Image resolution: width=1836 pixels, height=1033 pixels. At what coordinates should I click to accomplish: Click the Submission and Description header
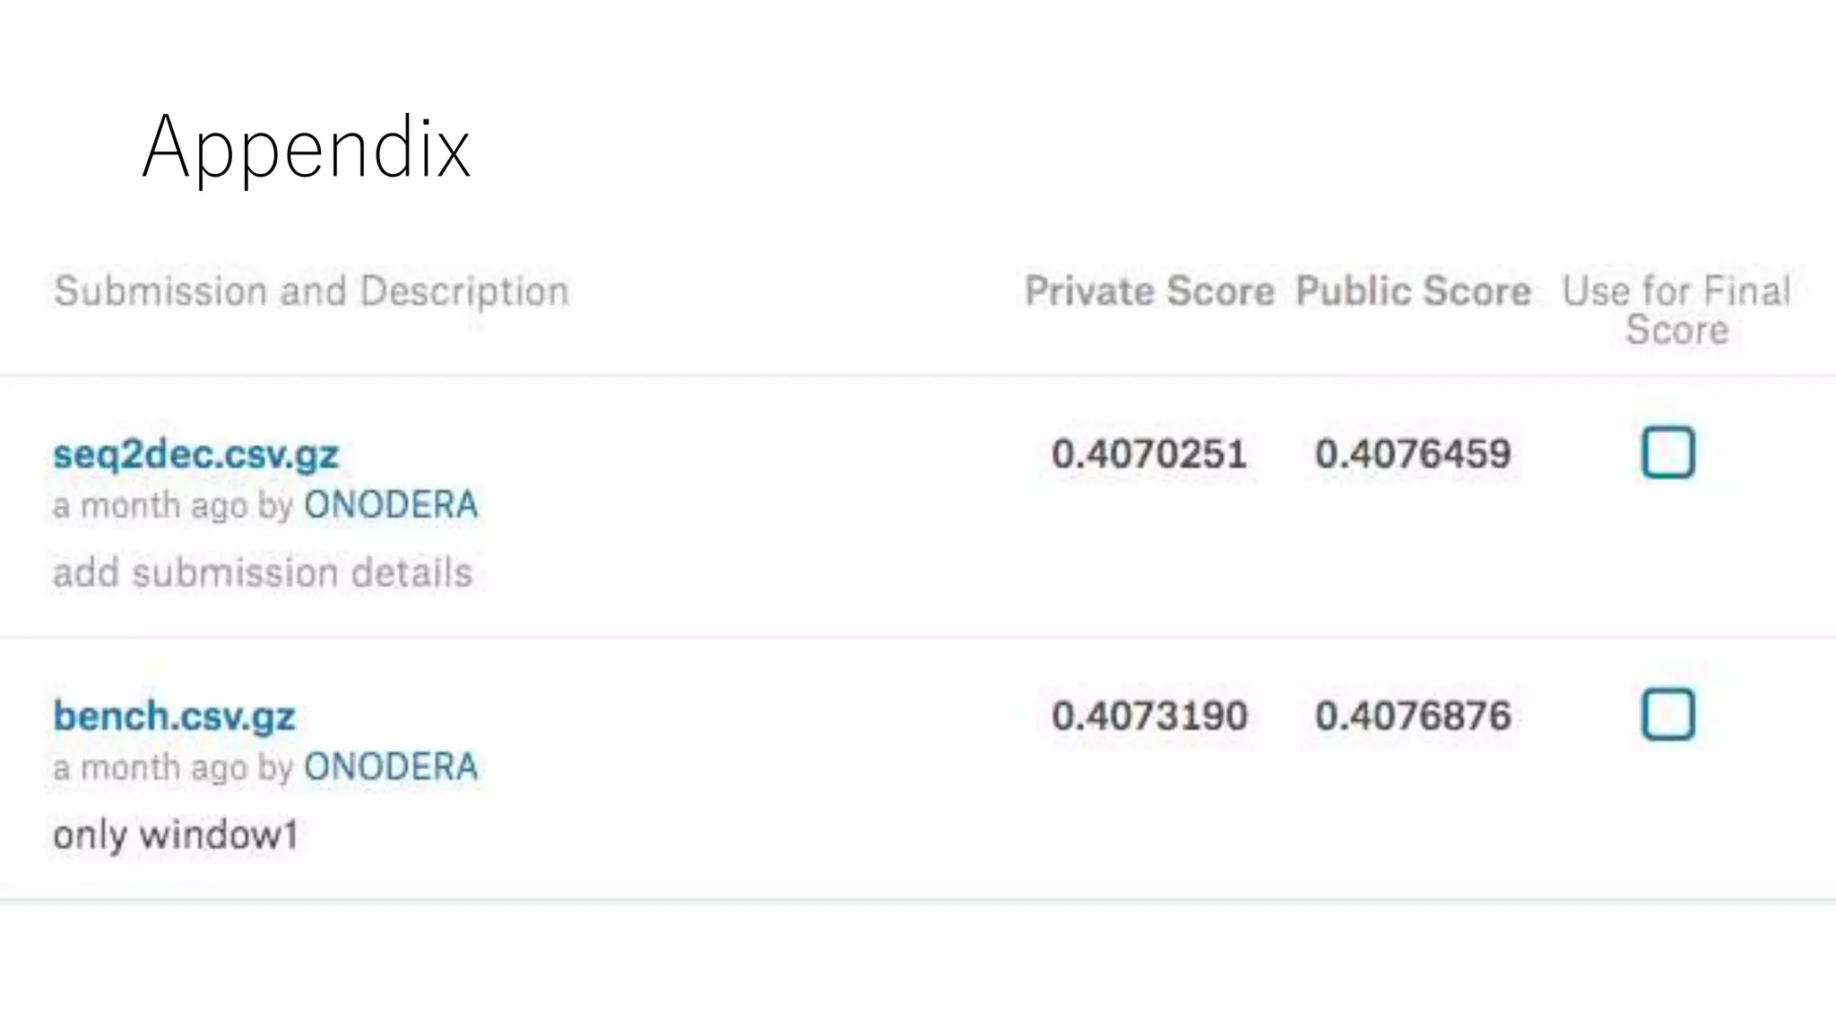point(311,291)
